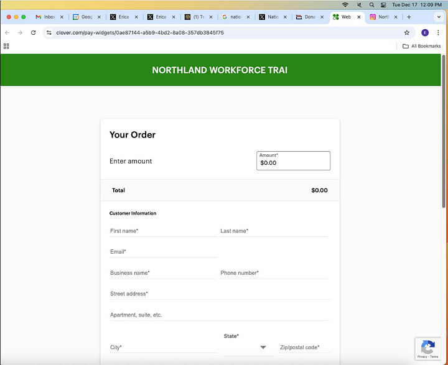
Task: Open Spotlight search in menu bar
Action: 371,4
